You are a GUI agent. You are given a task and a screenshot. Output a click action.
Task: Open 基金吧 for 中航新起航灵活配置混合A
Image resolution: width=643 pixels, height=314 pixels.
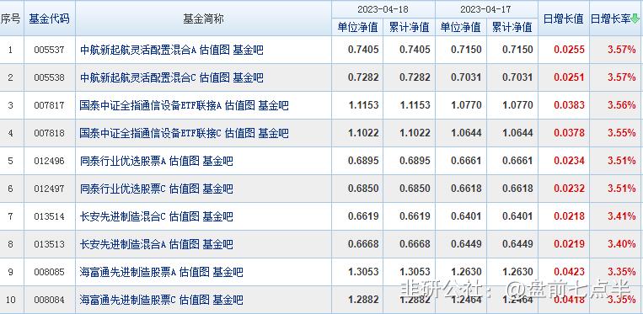click(248, 50)
